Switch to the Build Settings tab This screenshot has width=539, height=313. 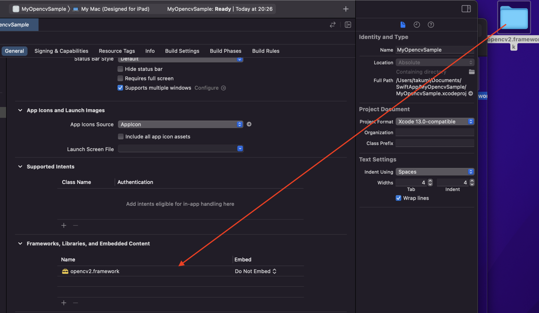point(182,51)
